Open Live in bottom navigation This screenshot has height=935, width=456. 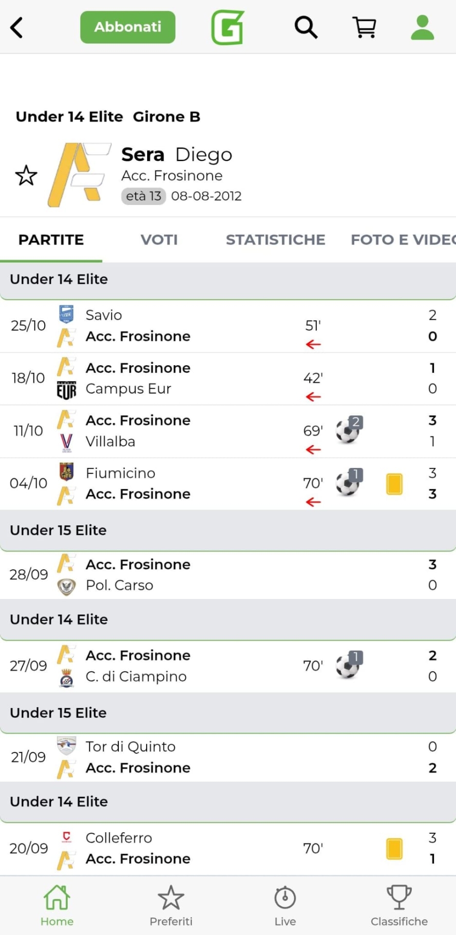click(x=285, y=905)
